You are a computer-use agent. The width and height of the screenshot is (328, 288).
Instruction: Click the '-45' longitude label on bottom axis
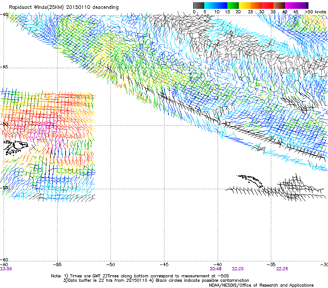click(164, 265)
